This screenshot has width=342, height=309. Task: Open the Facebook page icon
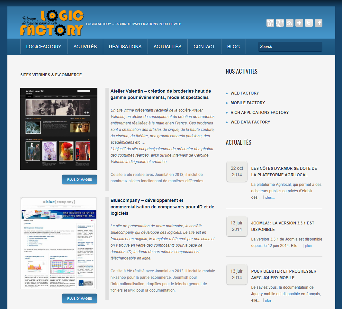coord(319,23)
